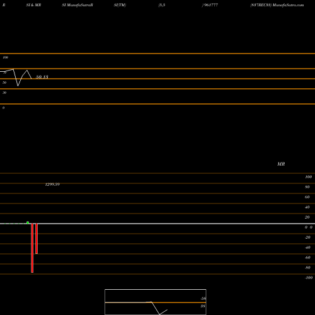This screenshot has height=315, width=315.
Task: Click the 20 label on the MR axis
Action: point(307,217)
